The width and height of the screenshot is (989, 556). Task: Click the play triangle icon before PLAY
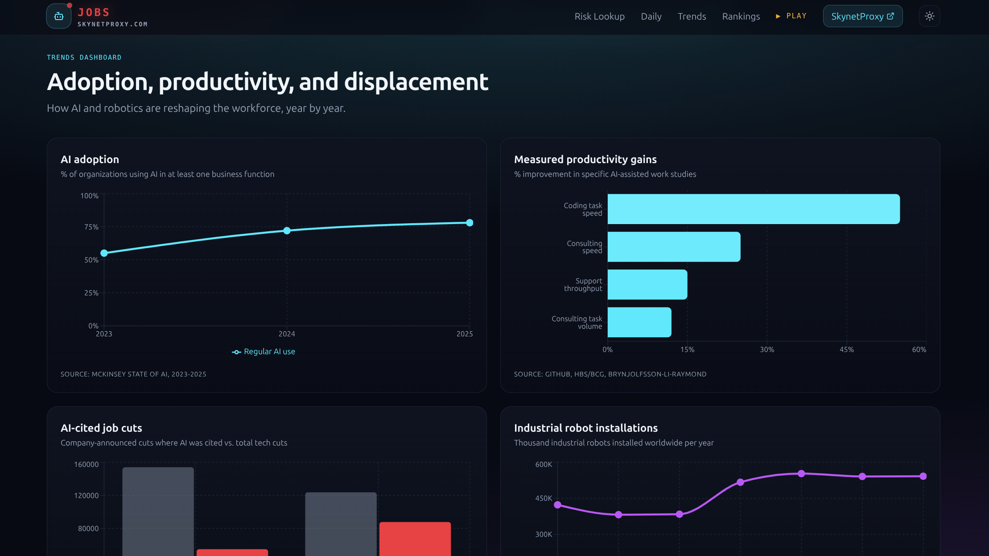[x=778, y=16]
